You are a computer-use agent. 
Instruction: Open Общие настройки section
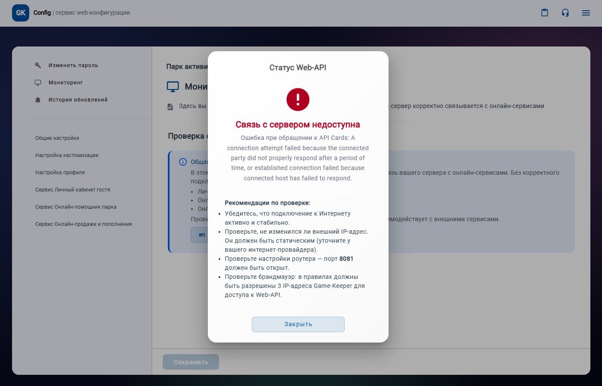point(57,138)
